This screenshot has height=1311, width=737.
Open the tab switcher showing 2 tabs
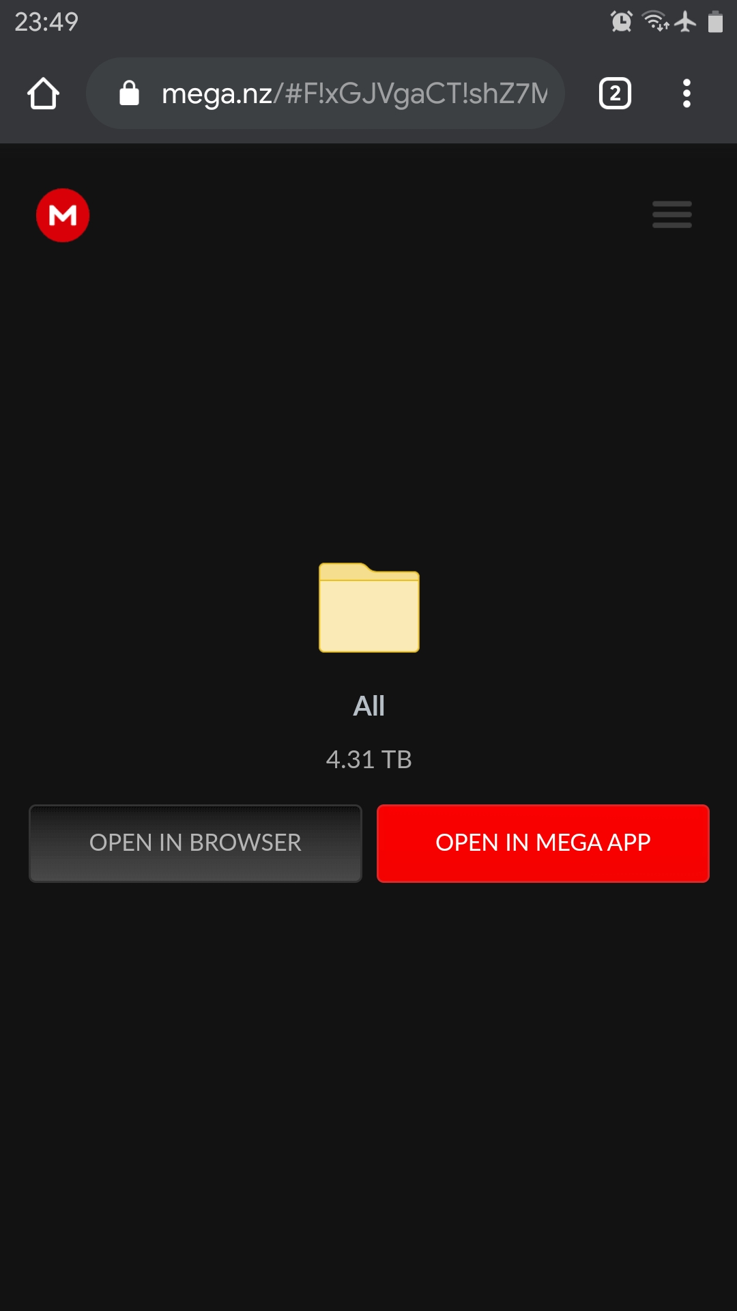pos(615,94)
